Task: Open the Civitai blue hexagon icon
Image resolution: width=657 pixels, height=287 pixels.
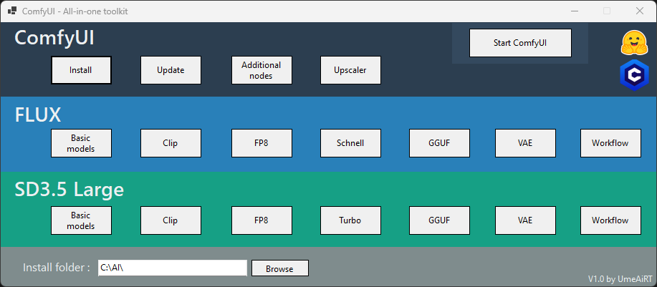Action: [x=634, y=76]
